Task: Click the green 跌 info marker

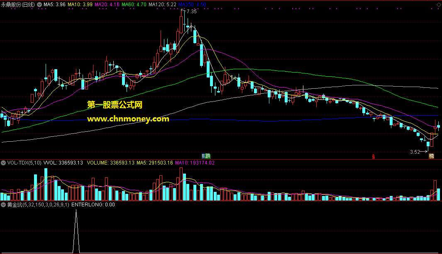Action: pyautogui.click(x=208, y=156)
